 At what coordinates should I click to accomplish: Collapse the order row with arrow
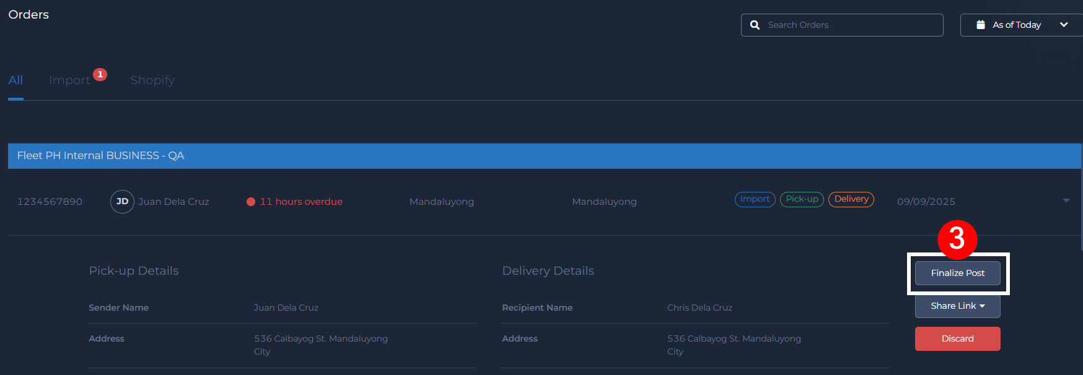(1066, 201)
